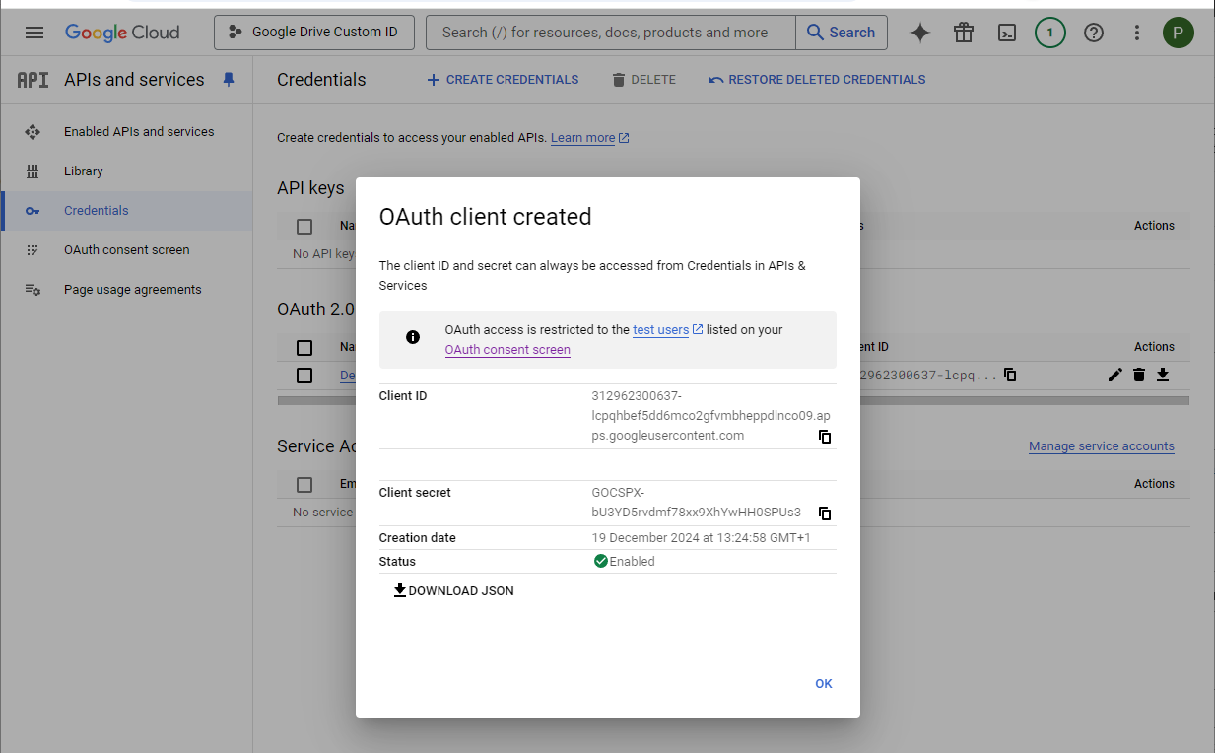Download the OAuth client from the Actions column
The image size is (1215, 753).
(x=1163, y=375)
